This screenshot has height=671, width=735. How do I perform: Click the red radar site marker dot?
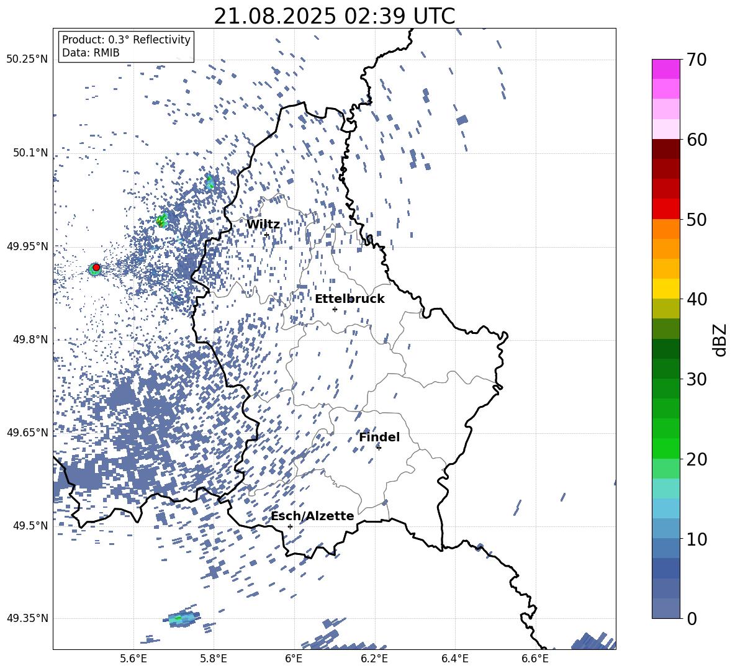point(96,267)
